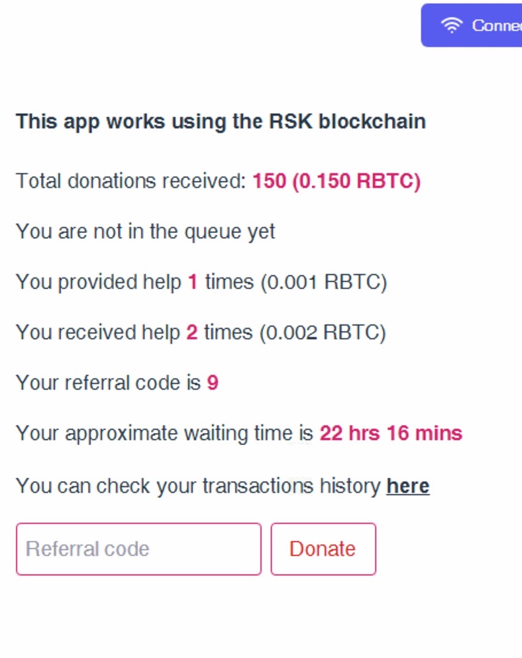
Task: Click the You provided help label
Action: coord(99,282)
